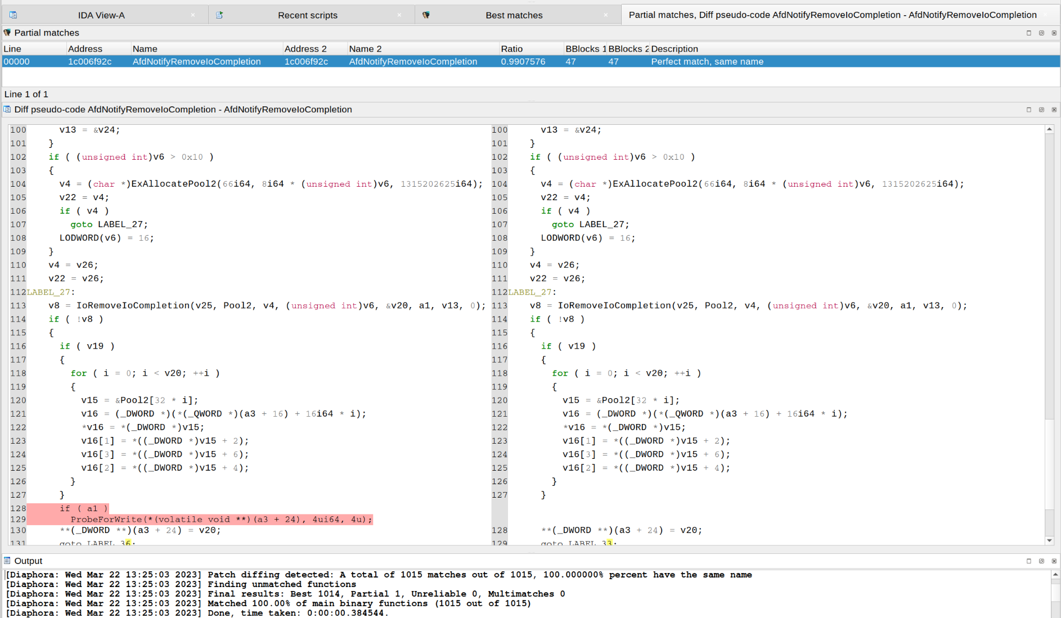
Task: Sort by the Line column header
Action: [34, 49]
